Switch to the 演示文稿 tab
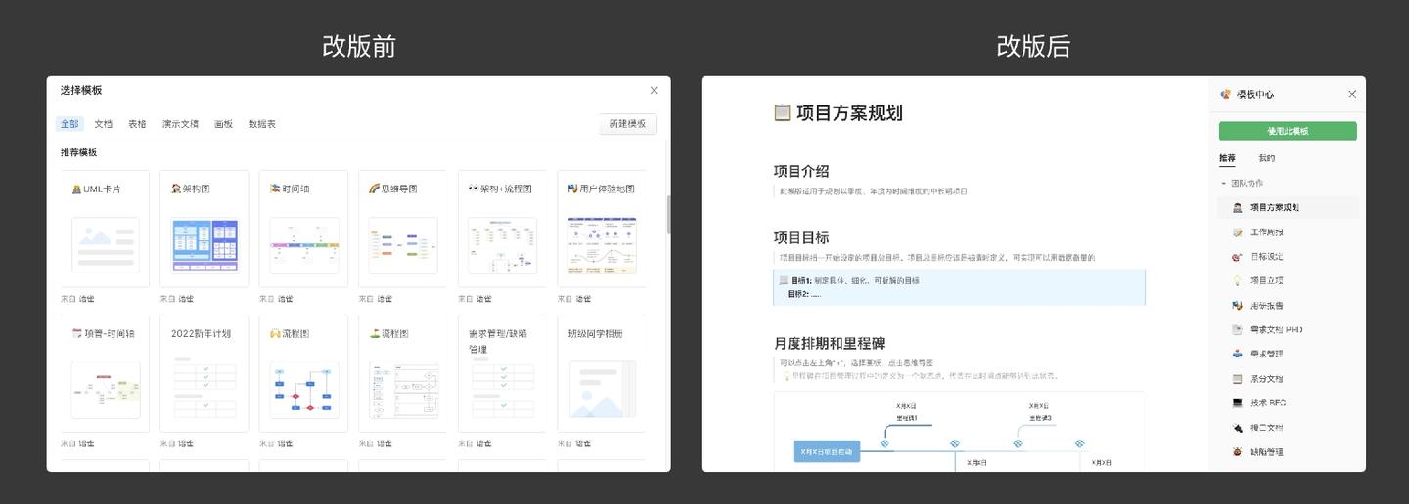Screen dimensions: 1409x504 (180, 124)
